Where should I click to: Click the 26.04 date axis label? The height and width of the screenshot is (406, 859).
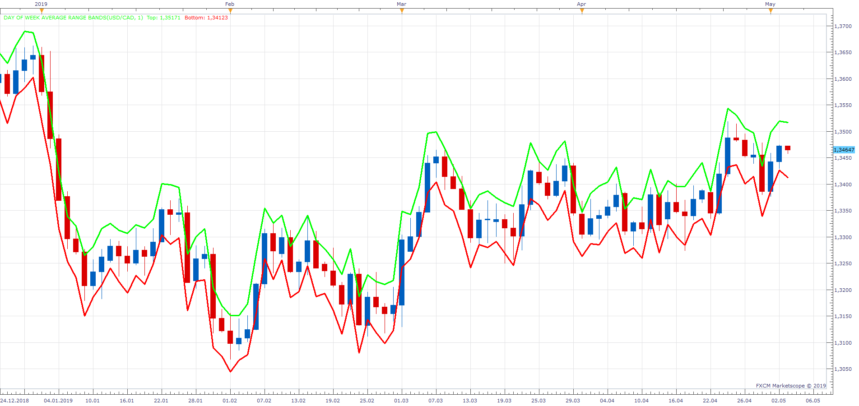tap(744, 401)
